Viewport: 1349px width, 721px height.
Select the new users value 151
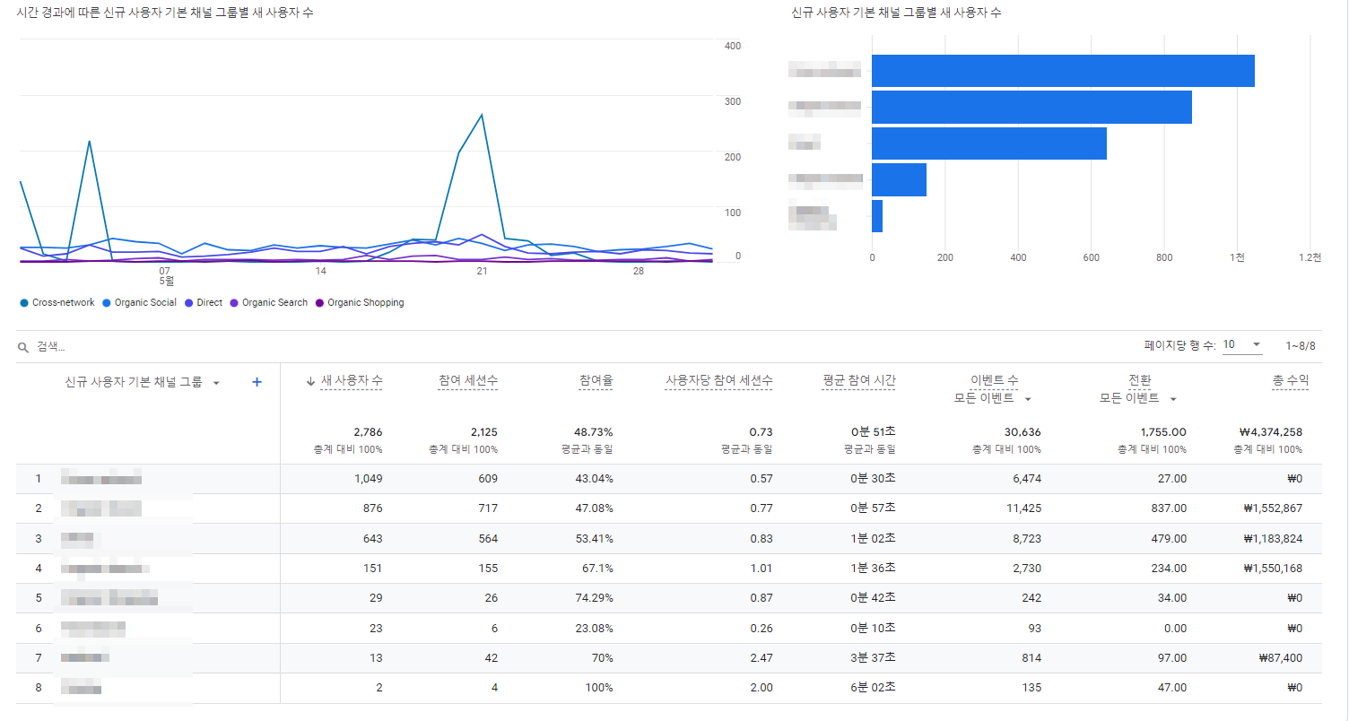point(373,569)
